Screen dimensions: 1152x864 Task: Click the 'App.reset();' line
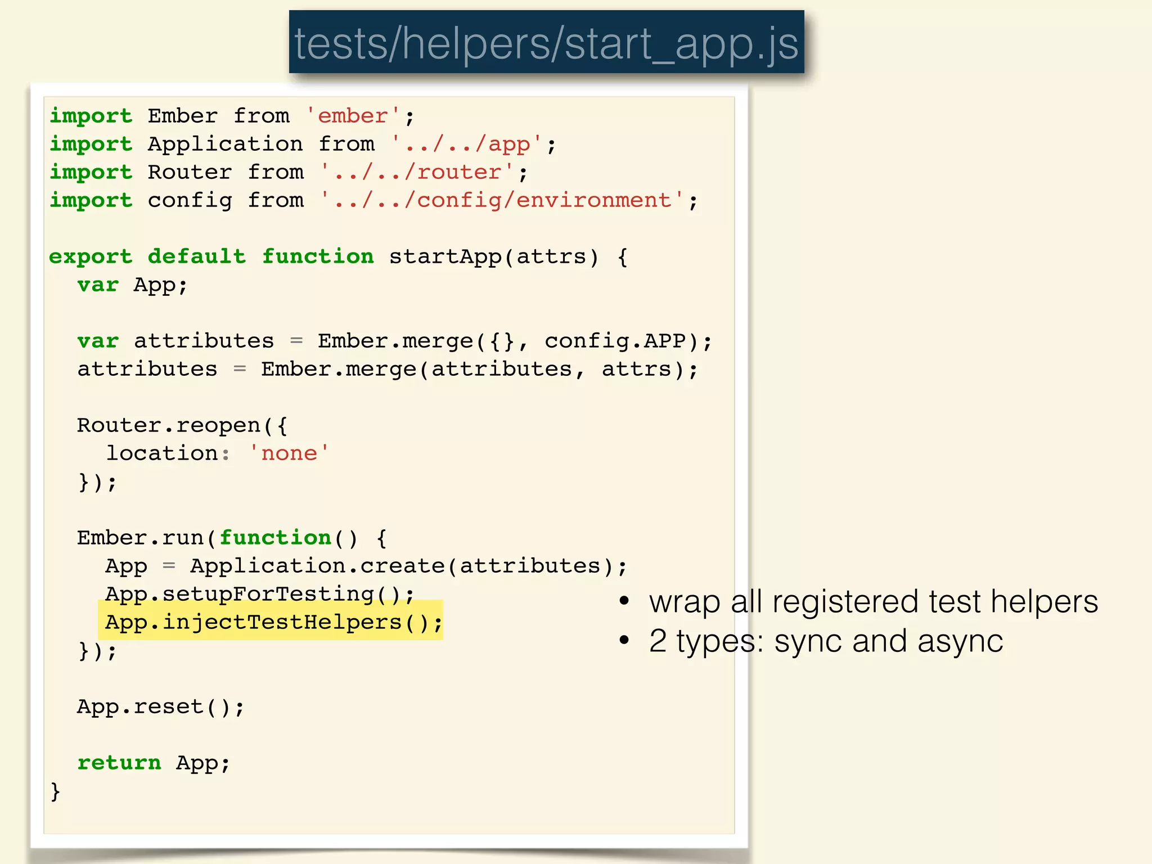point(161,707)
